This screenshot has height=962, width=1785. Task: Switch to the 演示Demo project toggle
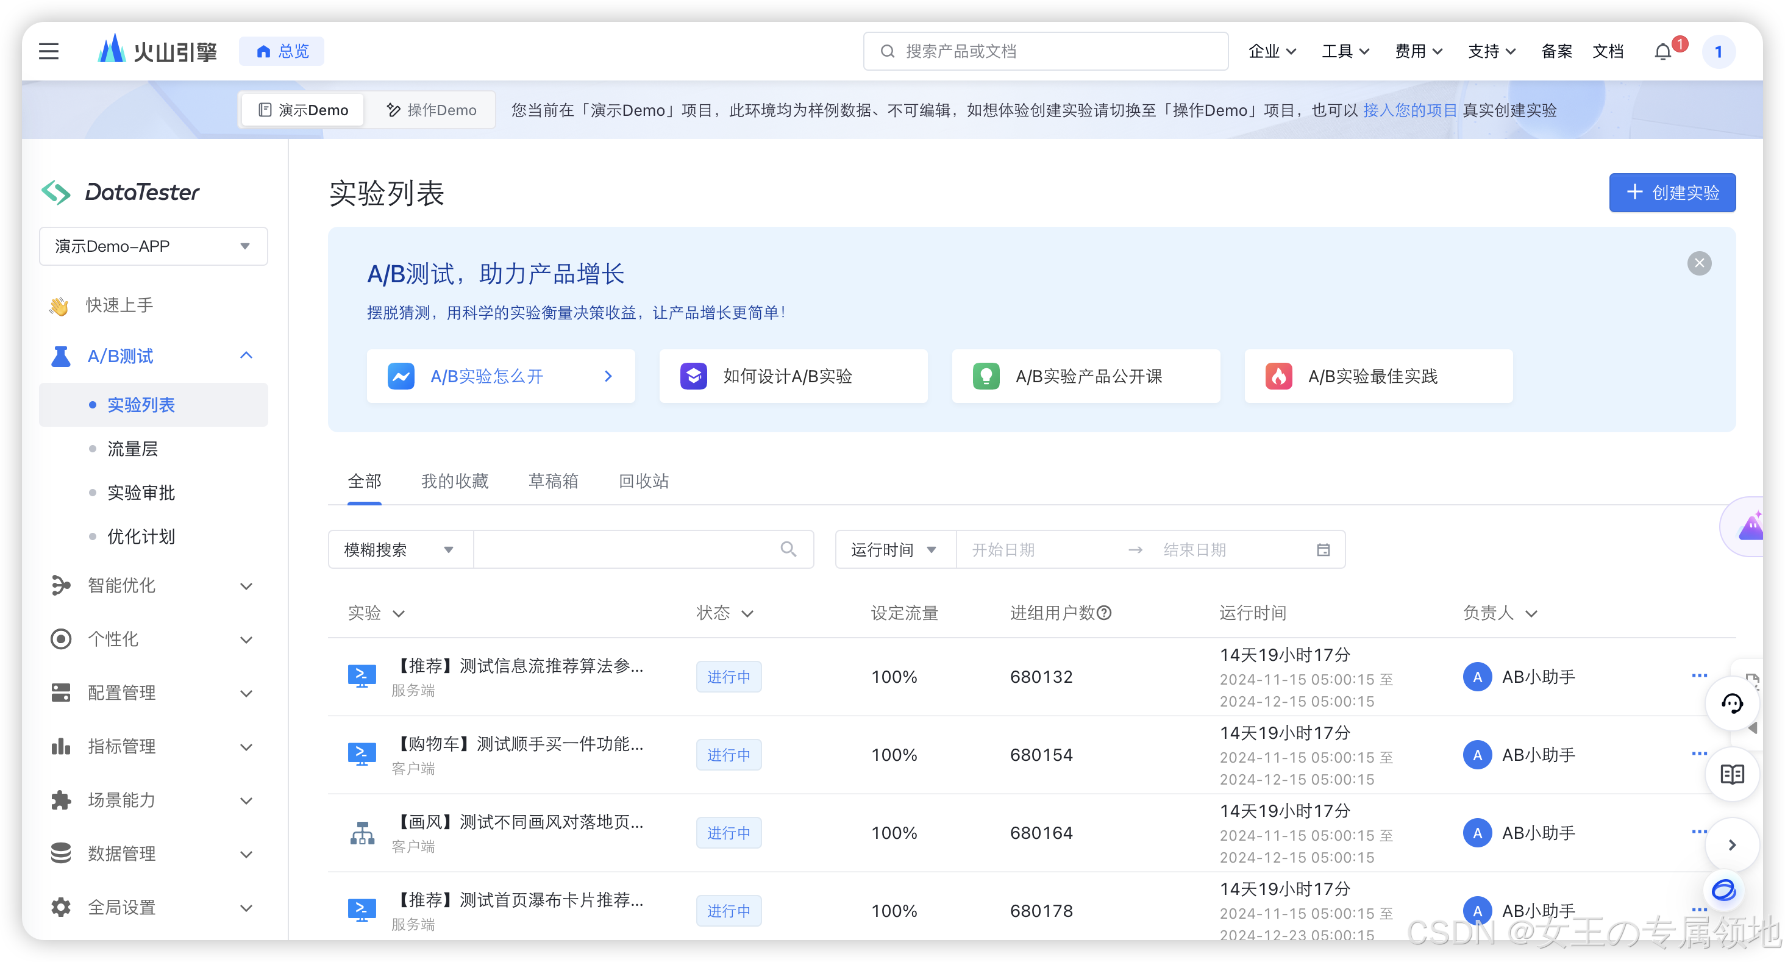pos(303,110)
